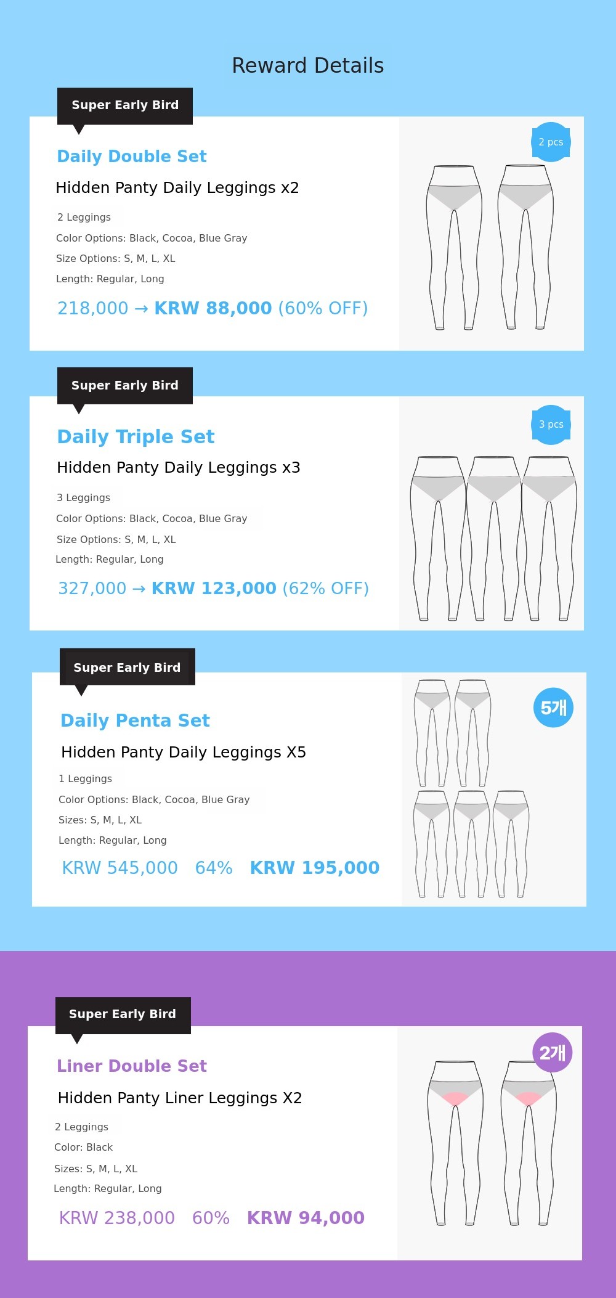Select the Daily Penta Set title

pos(136,720)
